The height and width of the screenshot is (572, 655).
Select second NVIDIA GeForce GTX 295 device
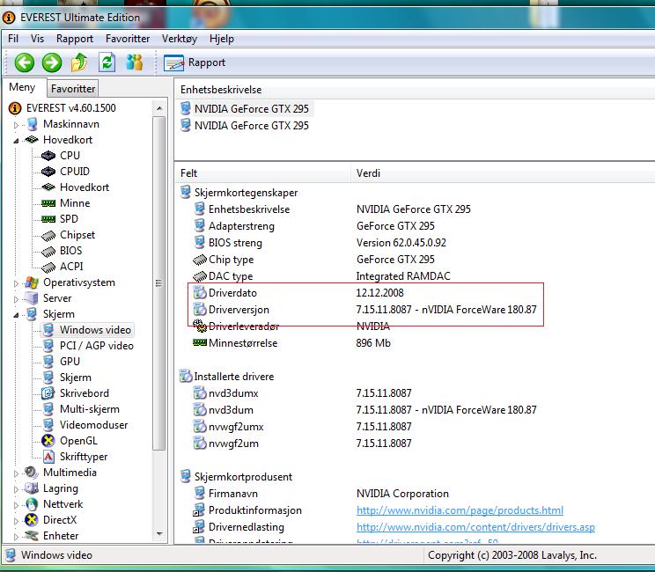coord(251,126)
